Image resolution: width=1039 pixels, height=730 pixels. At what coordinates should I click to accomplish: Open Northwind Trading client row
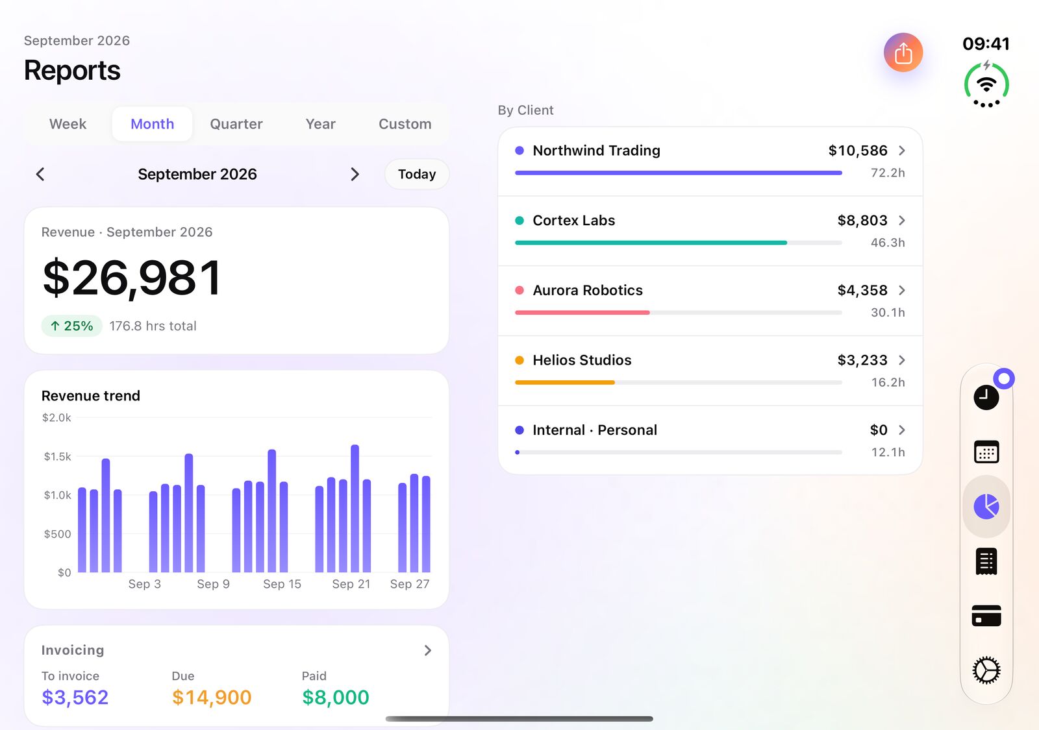coord(710,162)
